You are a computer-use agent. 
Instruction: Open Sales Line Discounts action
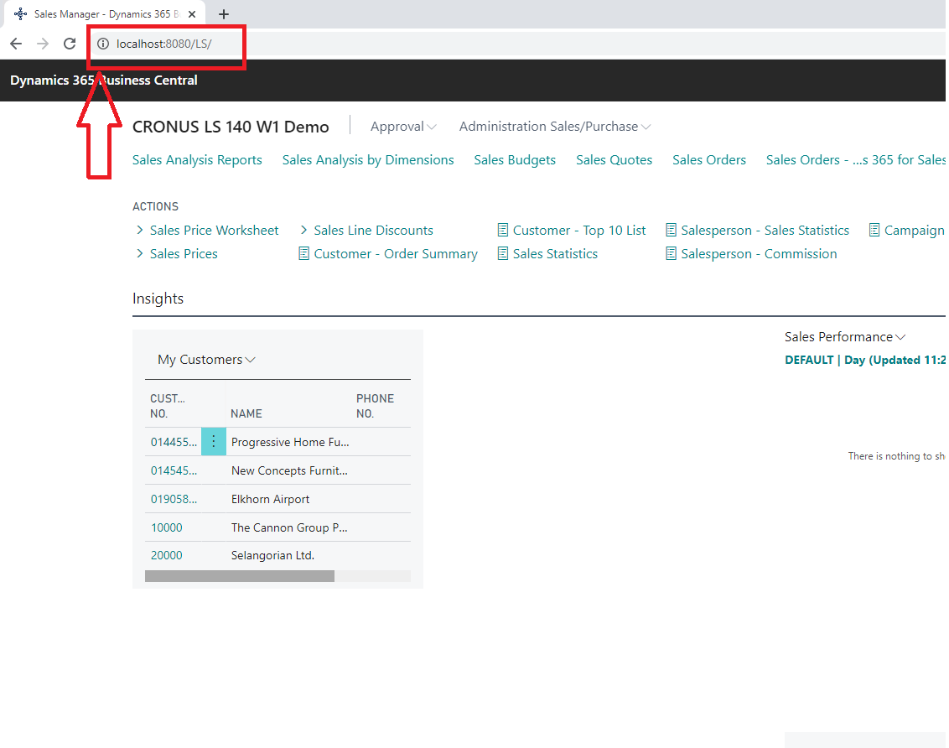(x=373, y=231)
